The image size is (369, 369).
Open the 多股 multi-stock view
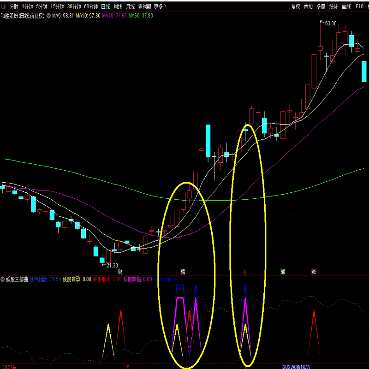[x=321, y=6]
